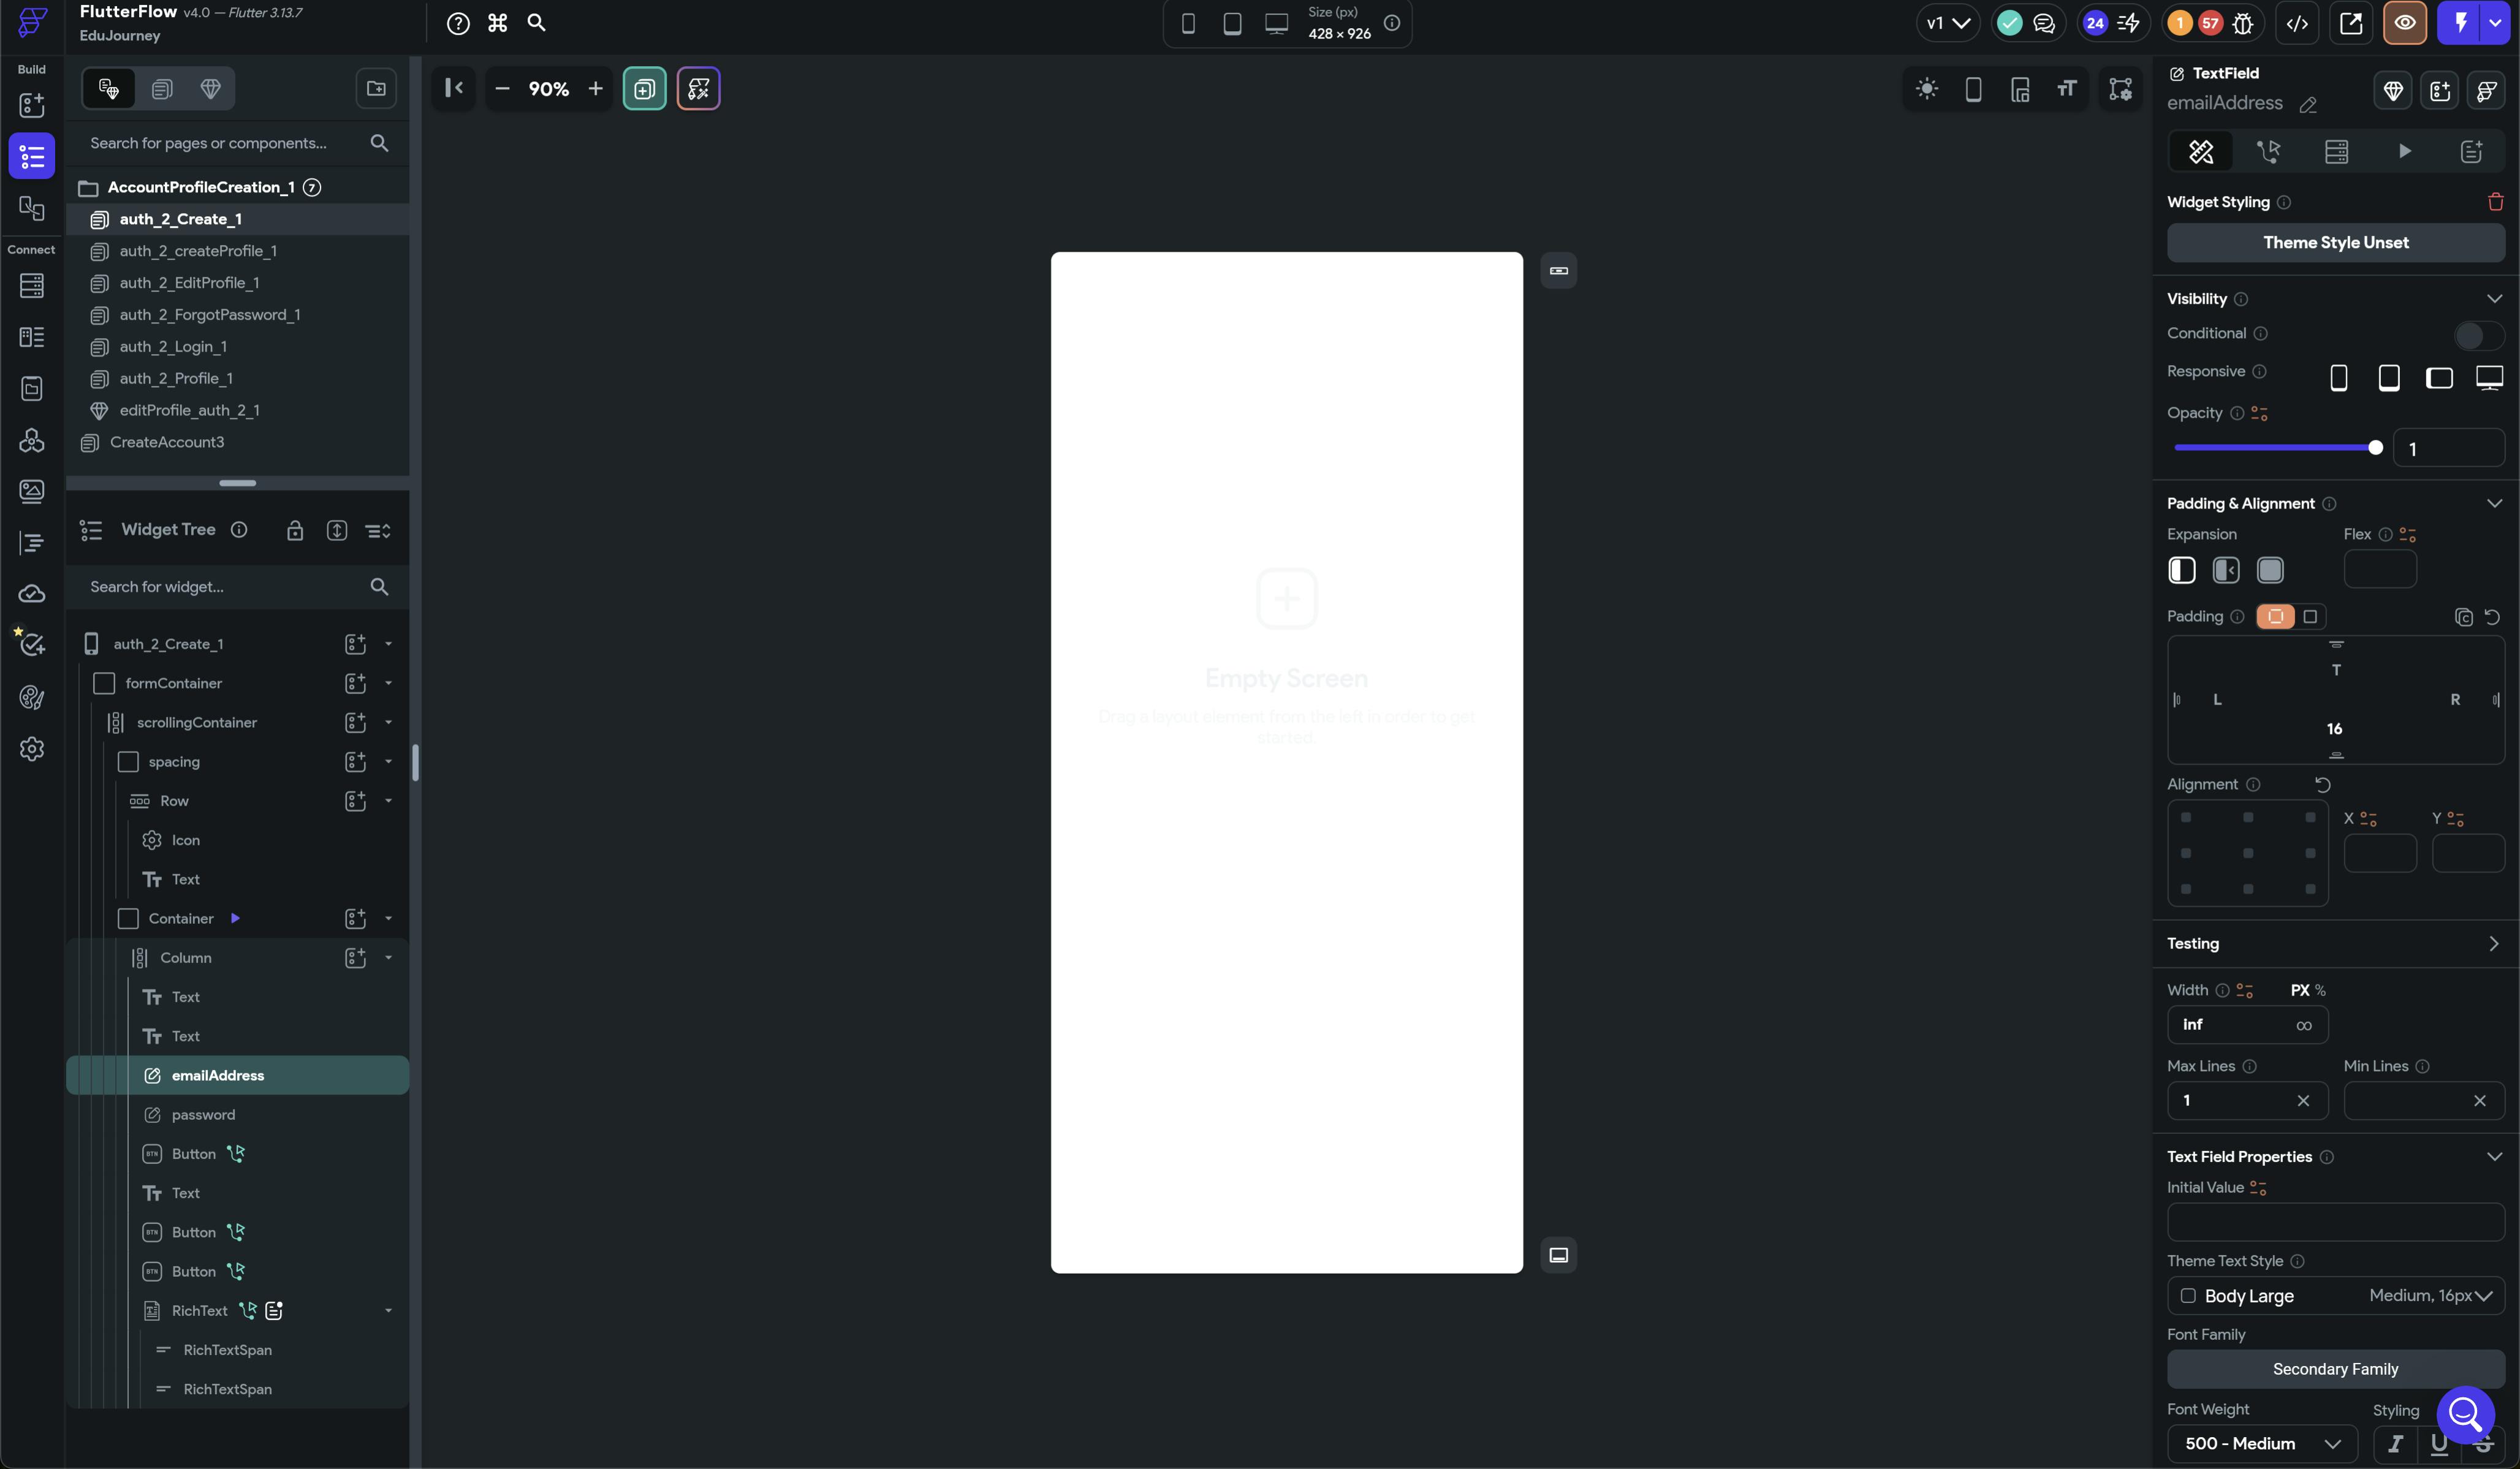Click the Theme Style Unset button
The width and height of the screenshot is (2520, 1469).
pyautogui.click(x=2335, y=243)
